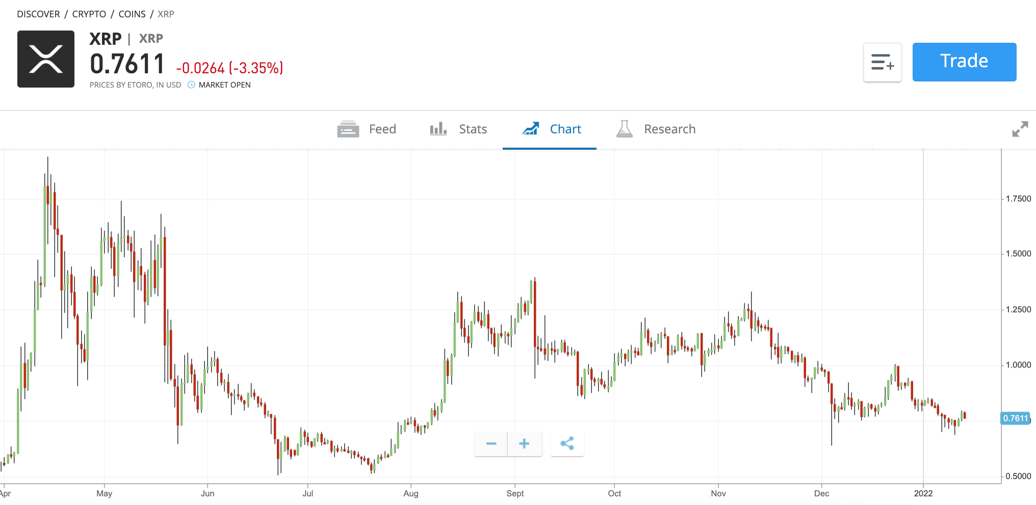Click the 1.2500 price axis label
1036x505 pixels.
pos(1018,310)
